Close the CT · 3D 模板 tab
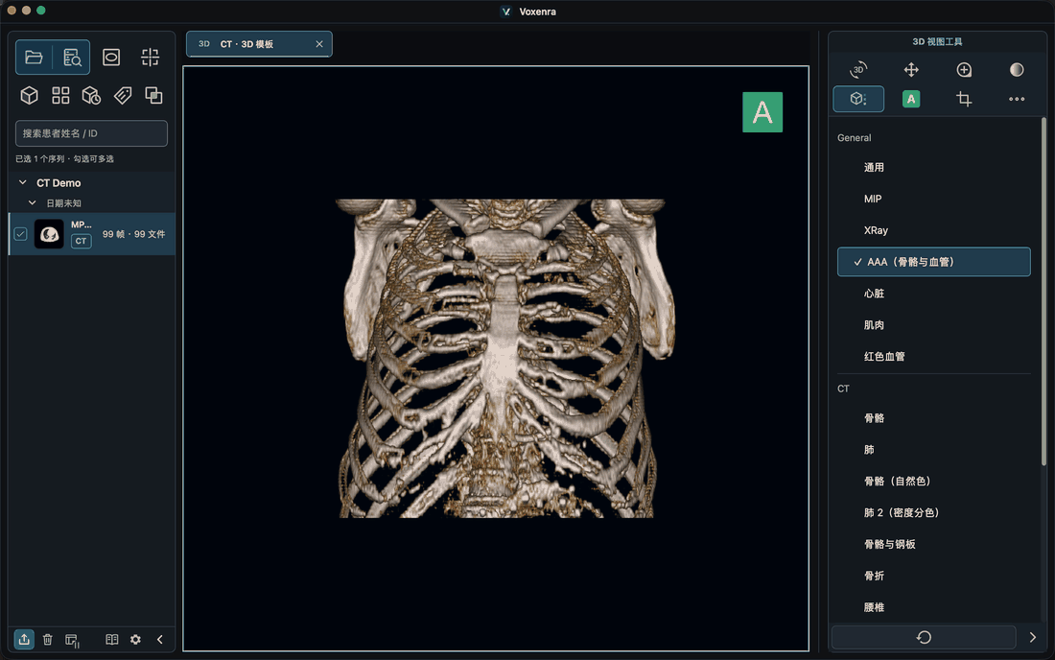Image resolution: width=1055 pixels, height=660 pixels. coord(319,44)
